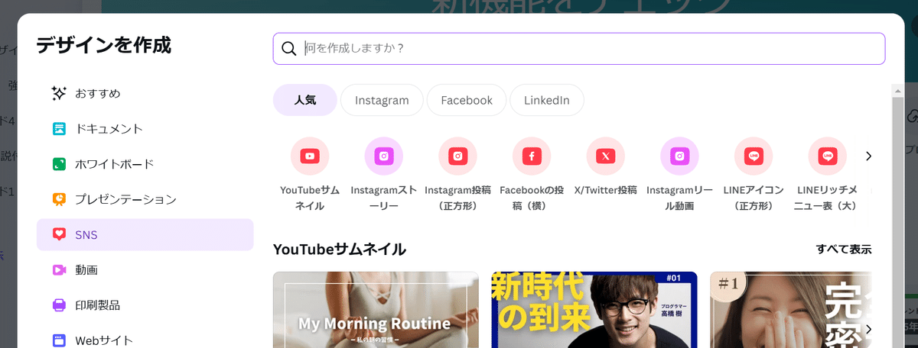918x348 pixels.
Task: Choose the LINEアイコン（正方形） icon
Action: pyautogui.click(x=754, y=156)
